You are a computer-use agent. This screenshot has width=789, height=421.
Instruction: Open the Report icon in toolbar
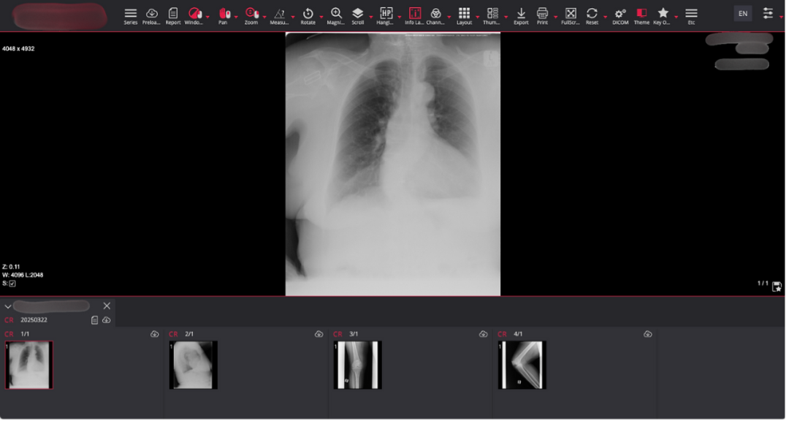click(x=173, y=13)
